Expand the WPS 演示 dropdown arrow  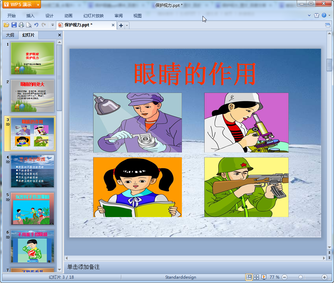pos(38,4)
